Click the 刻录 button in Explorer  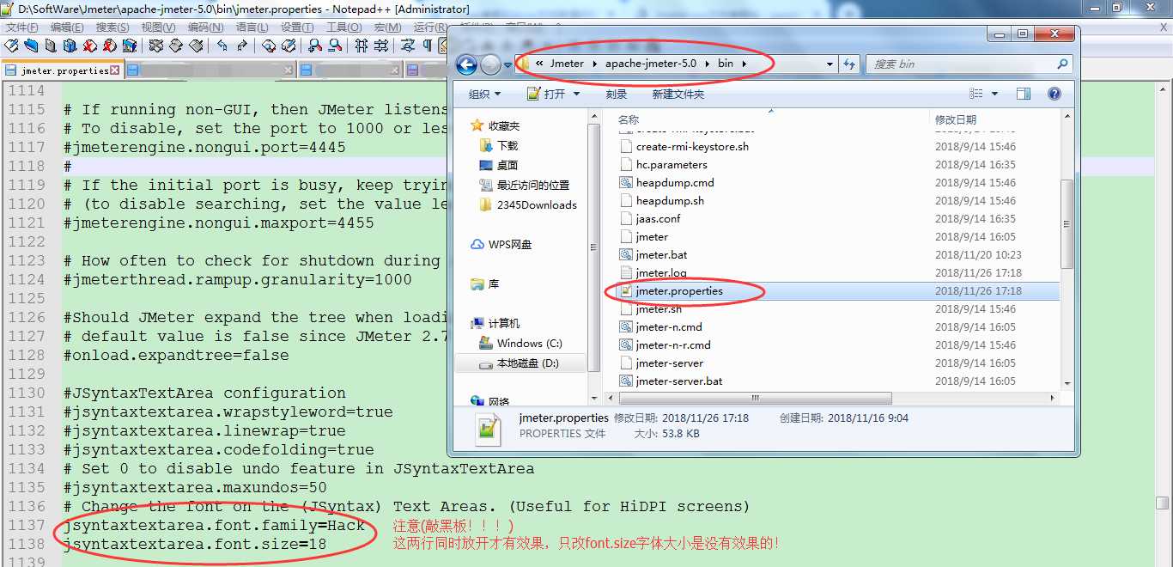click(x=616, y=94)
